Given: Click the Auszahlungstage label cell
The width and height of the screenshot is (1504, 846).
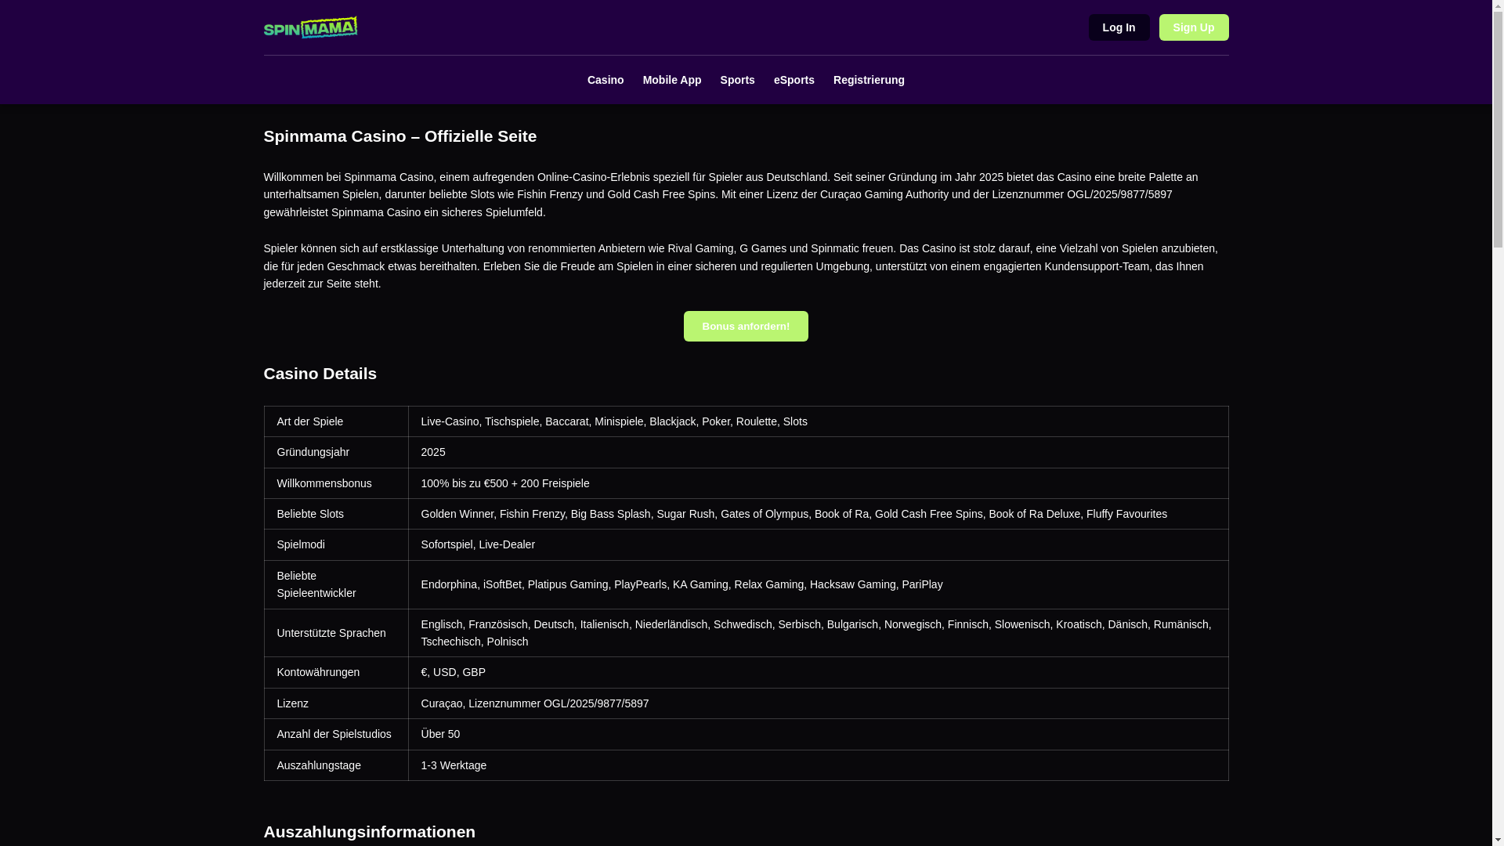Looking at the screenshot, I should tap(336, 765).
